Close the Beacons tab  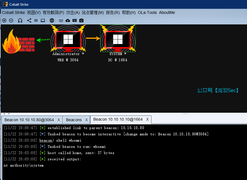pos(86,120)
